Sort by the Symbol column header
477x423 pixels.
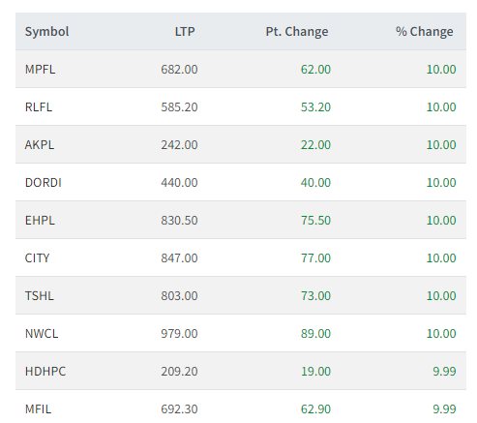[46, 32]
